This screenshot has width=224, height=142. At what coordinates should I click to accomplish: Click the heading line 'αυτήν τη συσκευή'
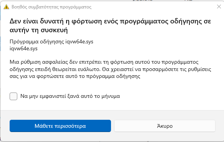(38, 30)
